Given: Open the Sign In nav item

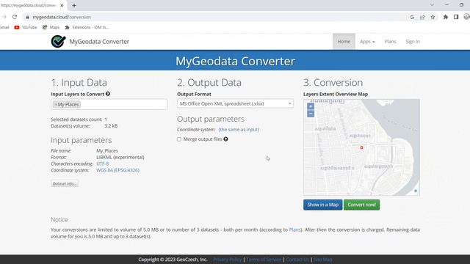Looking at the screenshot, I should pyautogui.click(x=413, y=42).
